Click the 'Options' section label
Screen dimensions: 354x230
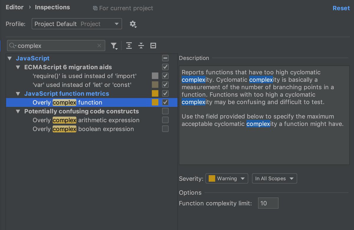click(190, 193)
